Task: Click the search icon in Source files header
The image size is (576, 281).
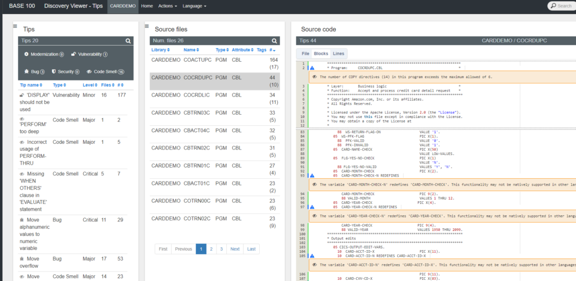Action: (x=274, y=41)
